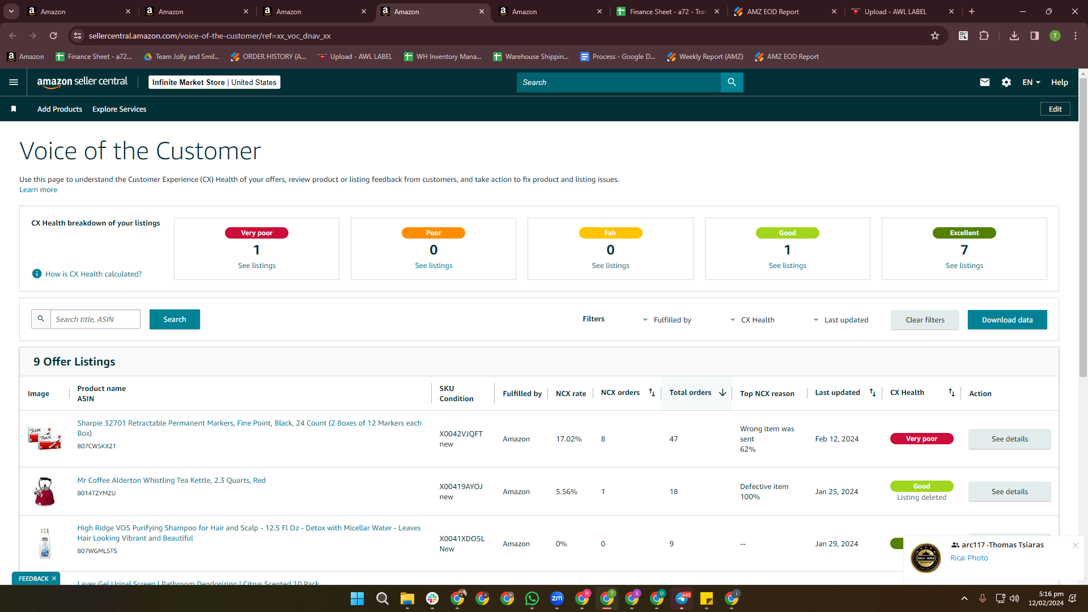See details for the Sharpie markers listing
The height and width of the screenshot is (612, 1088).
(1009, 439)
